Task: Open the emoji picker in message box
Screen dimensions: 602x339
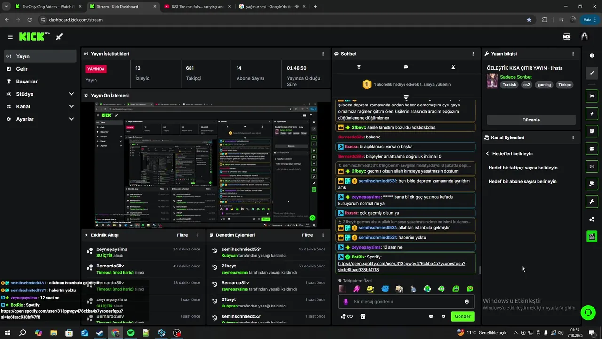Action: pos(467,302)
